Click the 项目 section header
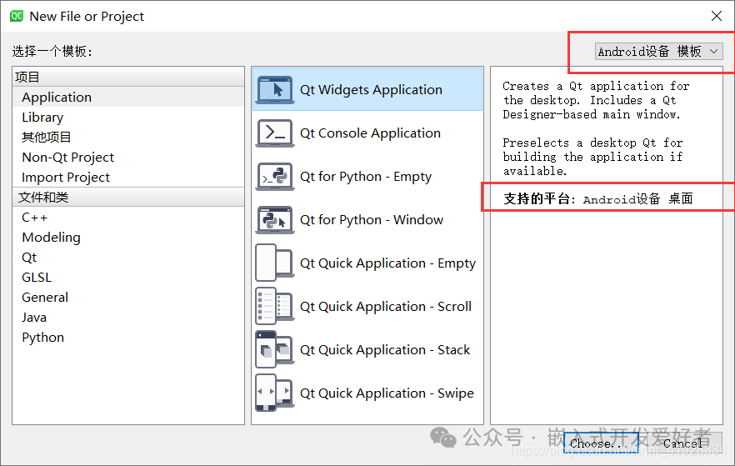 click(128, 77)
